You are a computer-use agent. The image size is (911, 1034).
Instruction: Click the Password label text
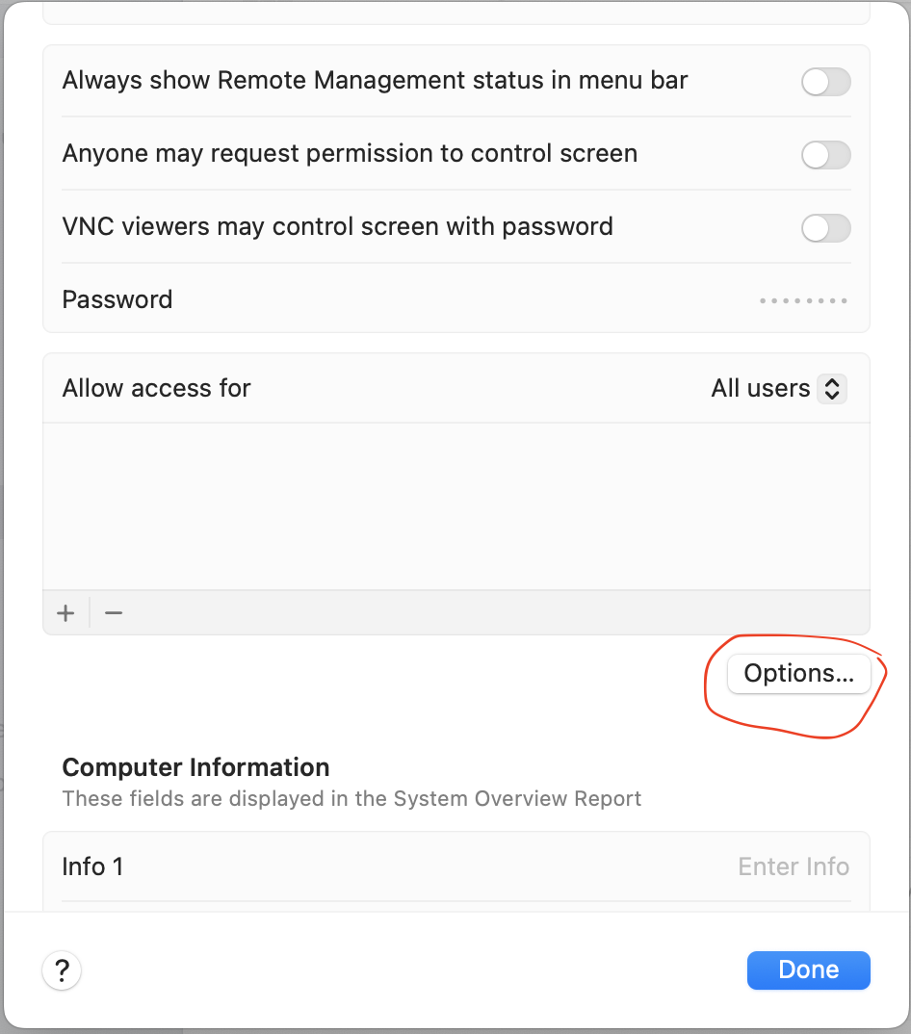[117, 299]
